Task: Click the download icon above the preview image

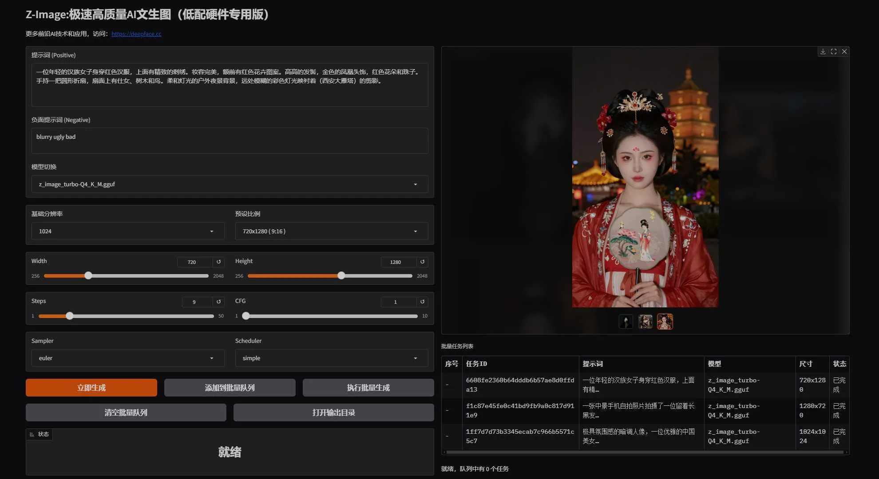Action: [x=823, y=51]
